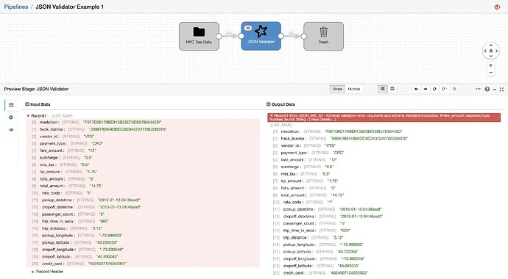Click the input trip_distance value "3.12"

coord(97,228)
